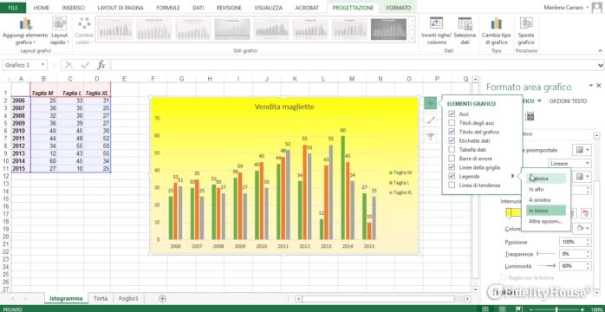Open the Lineare gradient type dropdown
Screen dimensions: 605x312
pos(569,164)
